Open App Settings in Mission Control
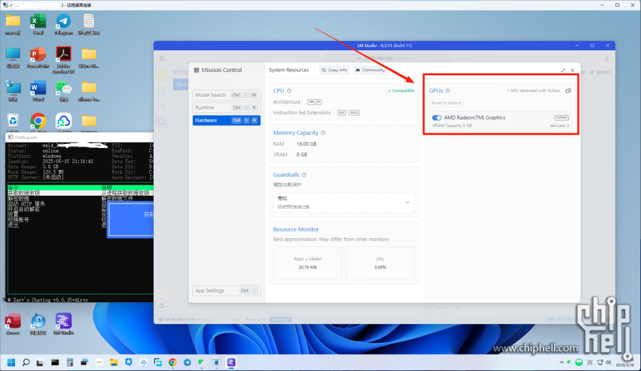 point(226,291)
